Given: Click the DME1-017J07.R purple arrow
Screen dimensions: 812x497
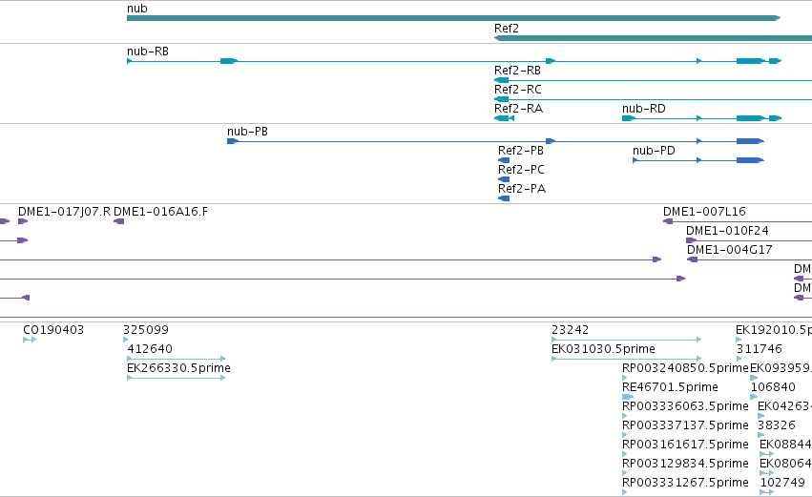Looking at the screenshot, I should pyautogui.click(x=23, y=221).
